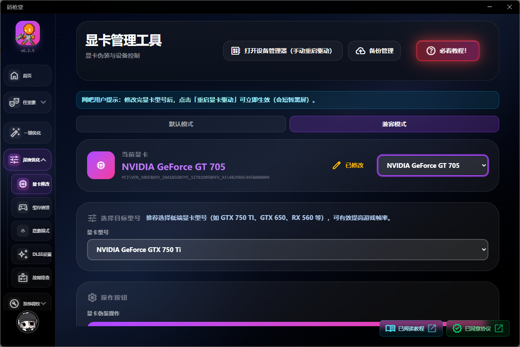Click the subtitle 显卡伪装与设备控制
This screenshot has height=347, width=520.
tap(113, 56)
